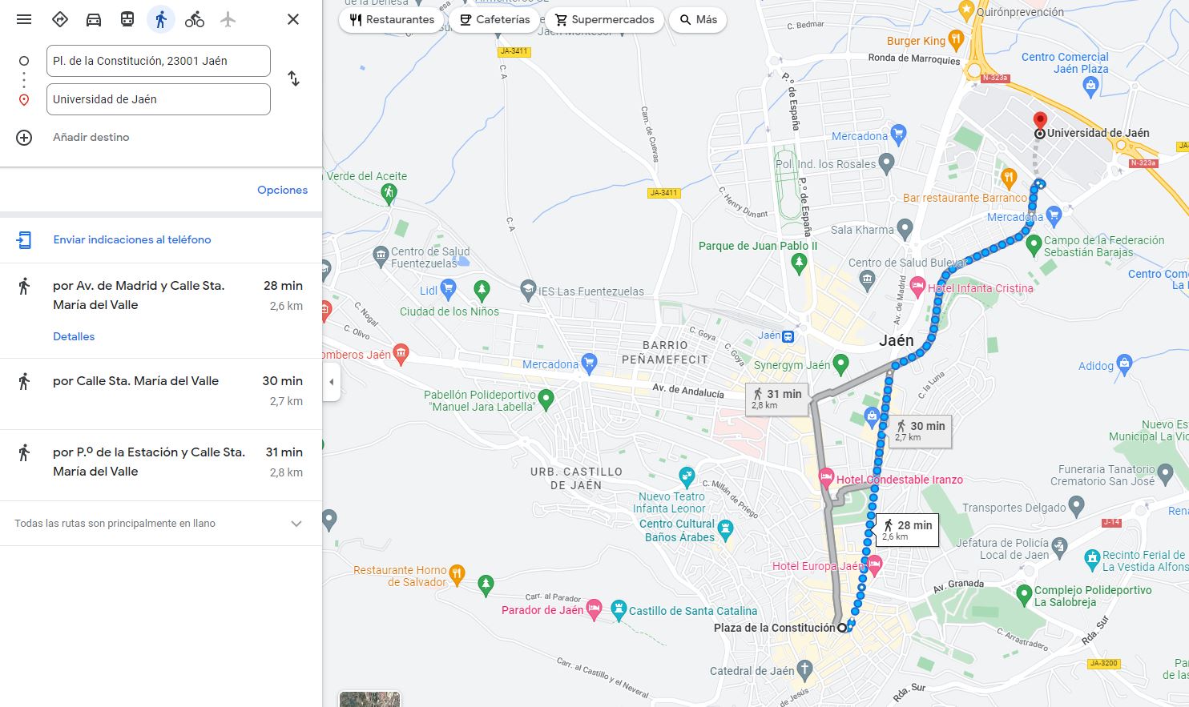Select public transit travel mode
1189x707 pixels.
coord(127,19)
